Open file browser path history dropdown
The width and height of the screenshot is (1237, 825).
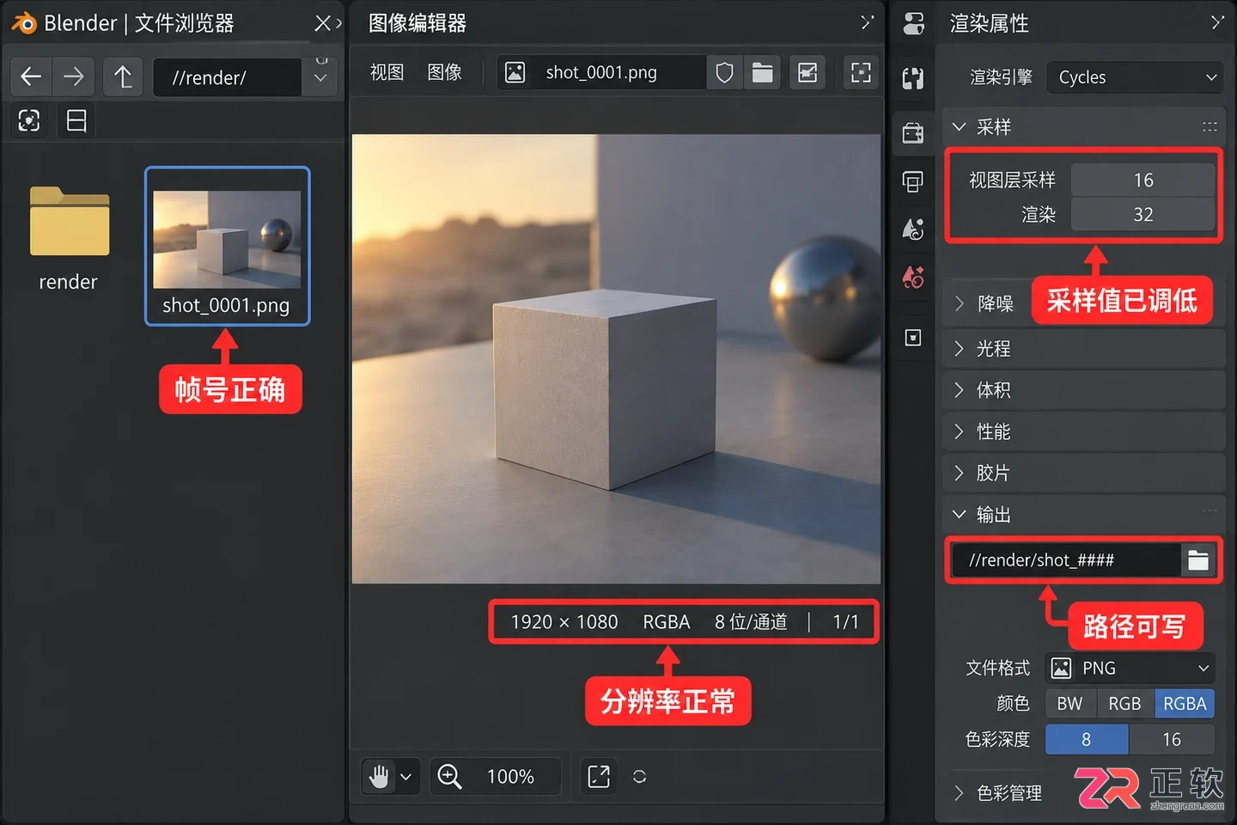pyautogui.click(x=320, y=77)
